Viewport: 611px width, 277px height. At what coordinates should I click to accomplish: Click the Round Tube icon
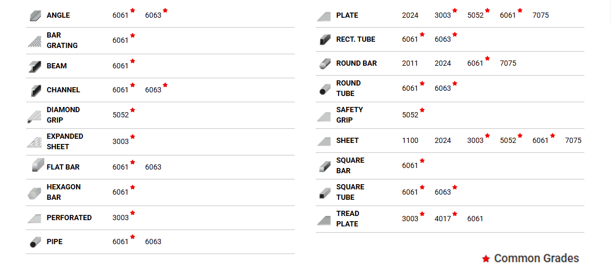325,89
